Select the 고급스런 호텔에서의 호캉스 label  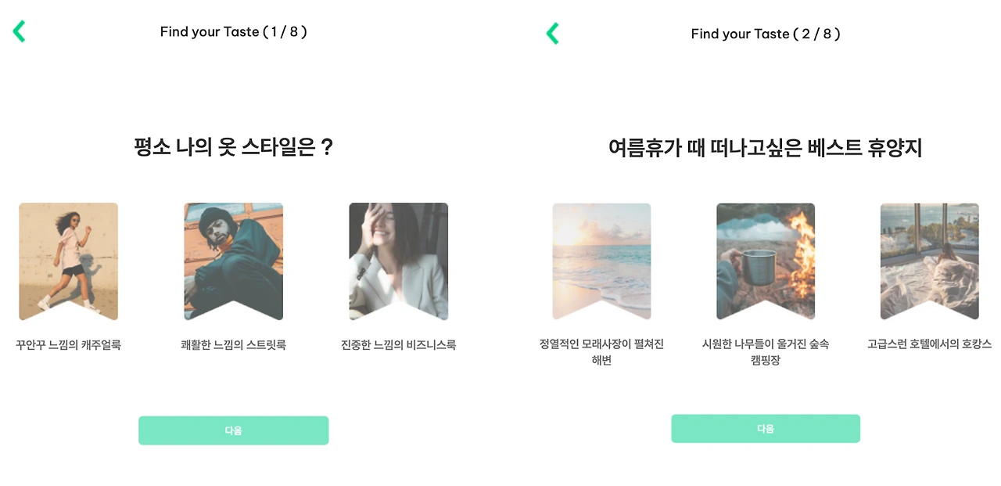[x=930, y=344]
